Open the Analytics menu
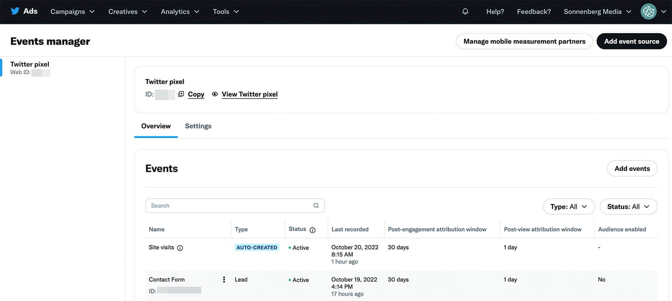 180,11
